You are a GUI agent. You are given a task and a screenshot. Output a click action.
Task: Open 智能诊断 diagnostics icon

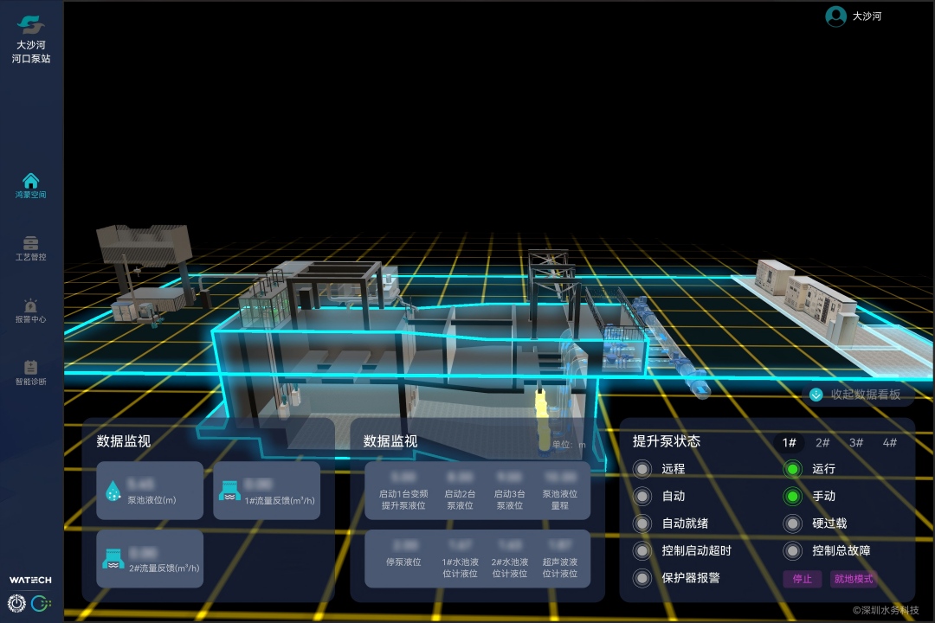click(x=31, y=368)
